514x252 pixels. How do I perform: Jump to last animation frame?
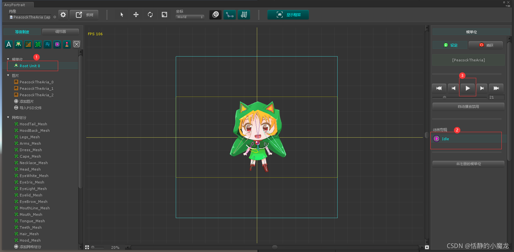pyautogui.click(x=496, y=88)
